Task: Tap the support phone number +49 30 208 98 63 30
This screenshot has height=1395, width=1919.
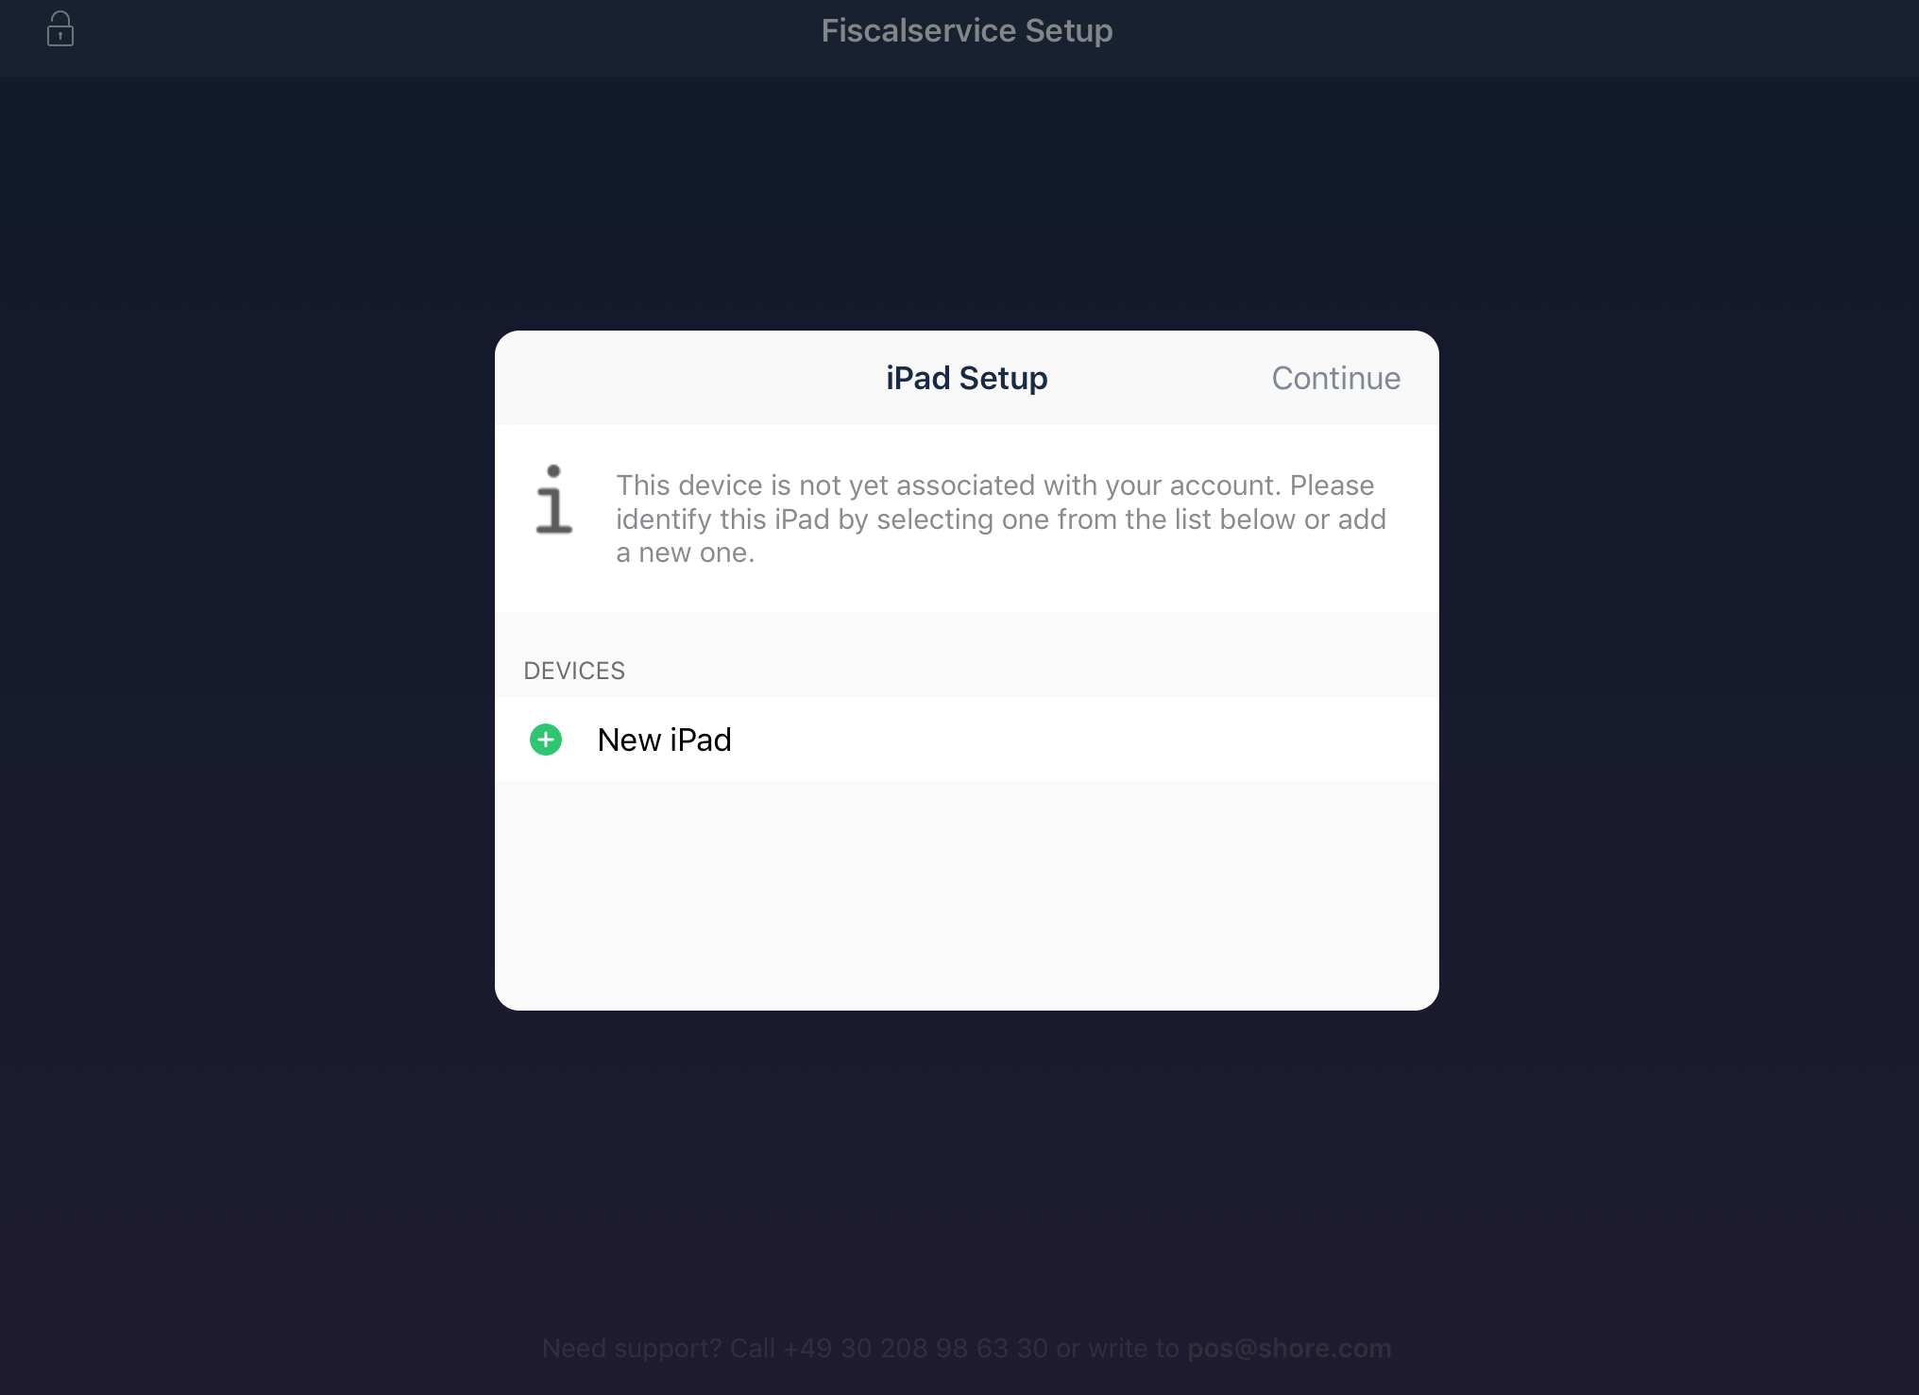Action: (x=915, y=1348)
